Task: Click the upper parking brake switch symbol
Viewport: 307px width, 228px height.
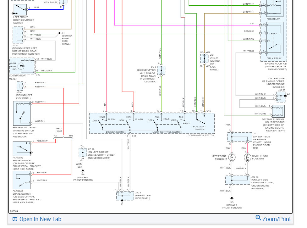Action: [x=22, y=149]
